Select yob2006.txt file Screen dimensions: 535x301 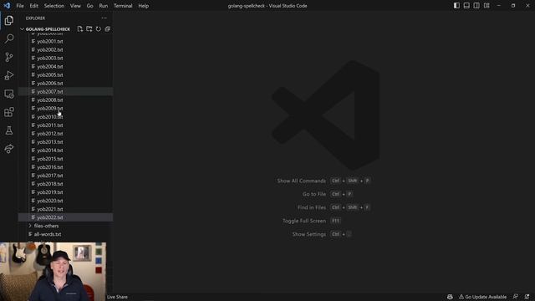65,84
